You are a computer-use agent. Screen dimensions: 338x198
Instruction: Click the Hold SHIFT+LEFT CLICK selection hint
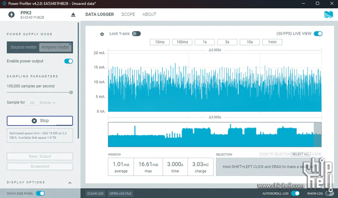pyautogui.click(x=269, y=167)
